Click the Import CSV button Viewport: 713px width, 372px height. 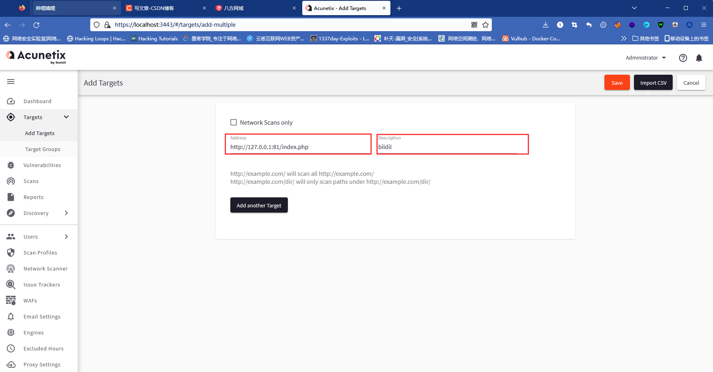pyautogui.click(x=653, y=83)
